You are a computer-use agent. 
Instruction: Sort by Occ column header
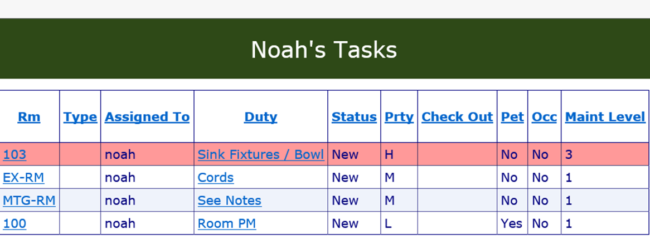[x=544, y=117]
